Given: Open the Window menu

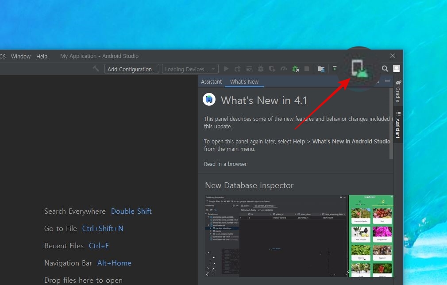Looking at the screenshot, I should click(21, 57).
